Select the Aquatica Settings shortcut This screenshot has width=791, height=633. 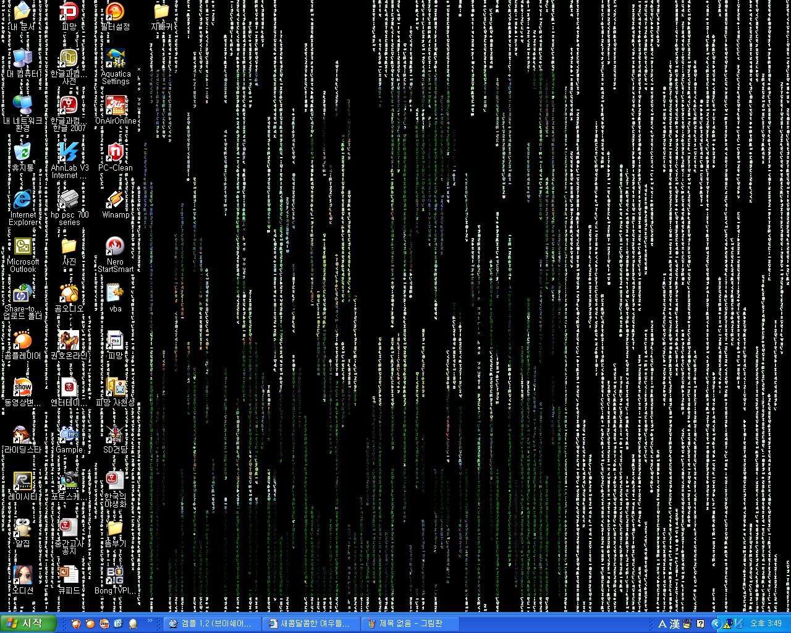(116, 66)
